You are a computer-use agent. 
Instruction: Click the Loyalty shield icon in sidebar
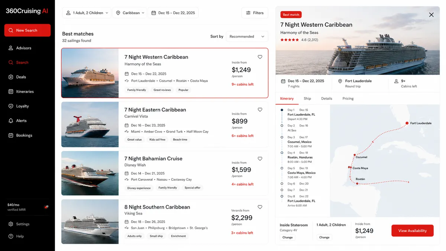coord(11,106)
